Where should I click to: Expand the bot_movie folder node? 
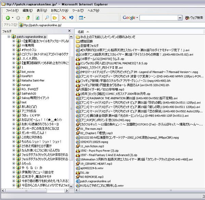coord(14,72)
